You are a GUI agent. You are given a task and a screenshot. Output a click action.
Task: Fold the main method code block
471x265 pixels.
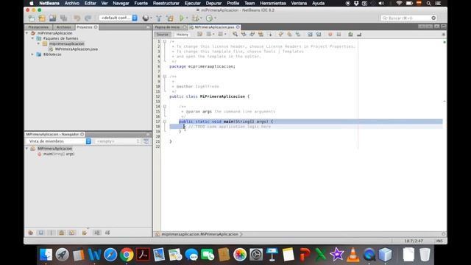(x=165, y=121)
